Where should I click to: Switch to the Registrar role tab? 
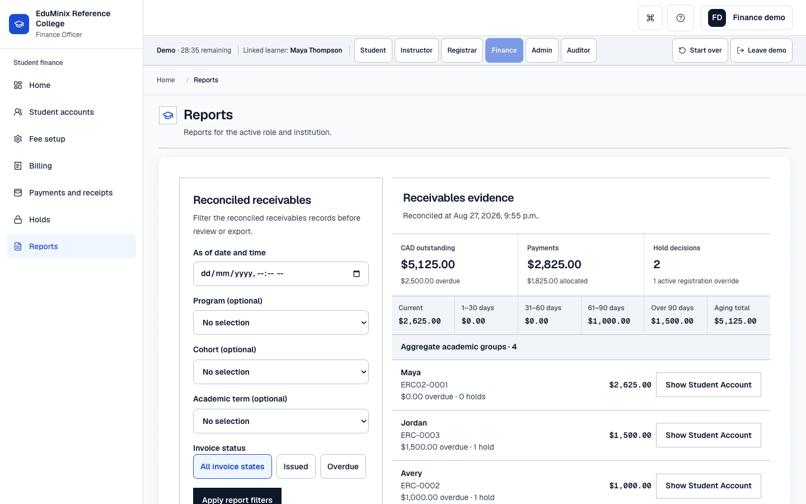(x=462, y=50)
